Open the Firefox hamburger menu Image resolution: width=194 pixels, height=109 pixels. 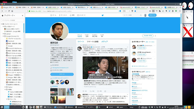tap(180, 11)
